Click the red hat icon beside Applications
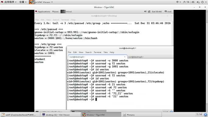Image resolution: width=208 pixels, height=117 pixels. 36,12
